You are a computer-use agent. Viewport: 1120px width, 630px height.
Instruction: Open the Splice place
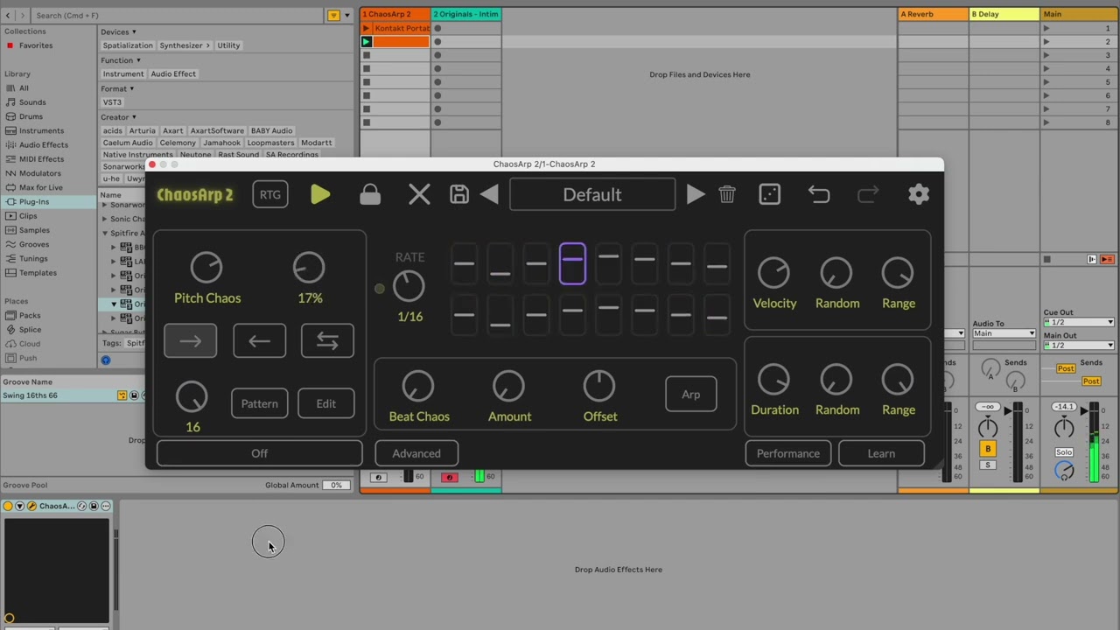(x=30, y=330)
